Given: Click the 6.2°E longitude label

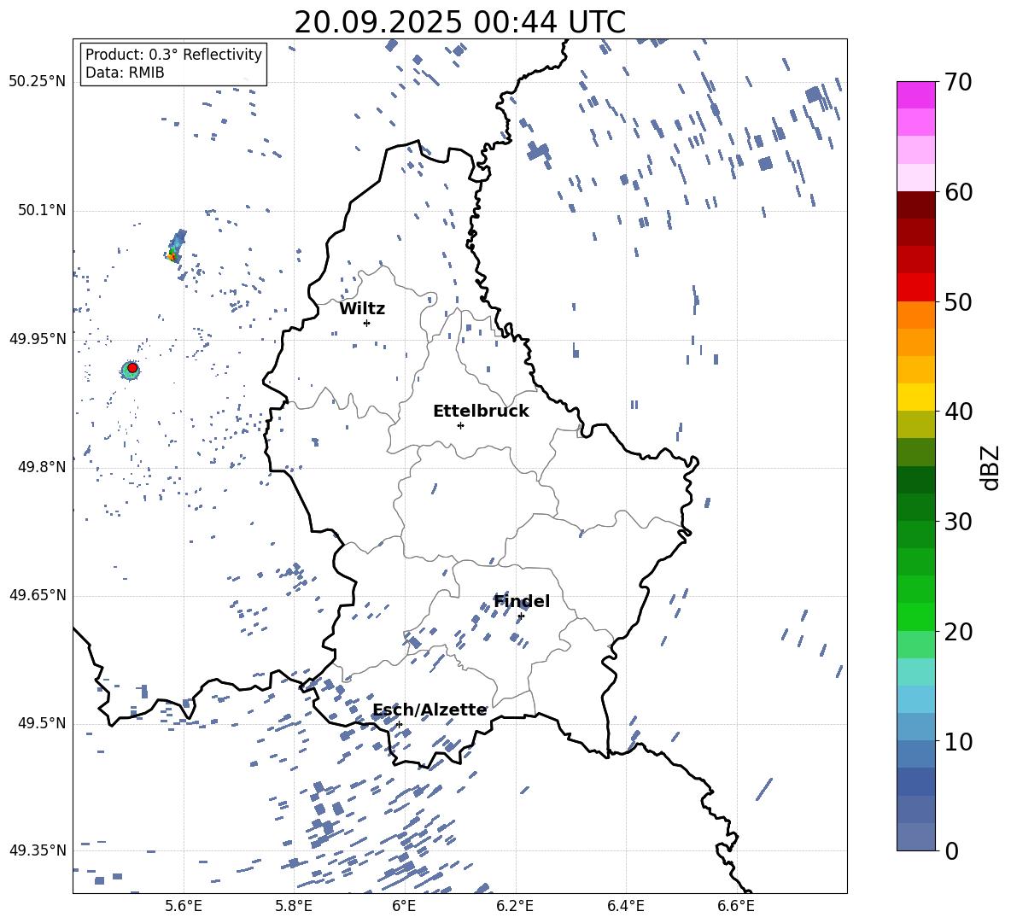Looking at the screenshot, I should [x=515, y=906].
